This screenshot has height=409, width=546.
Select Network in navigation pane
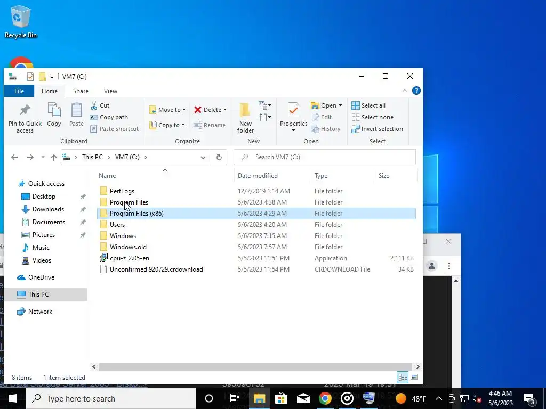(x=40, y=312)
